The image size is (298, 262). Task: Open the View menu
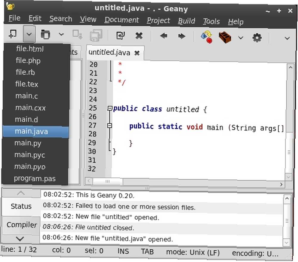[x=88, y=19]
